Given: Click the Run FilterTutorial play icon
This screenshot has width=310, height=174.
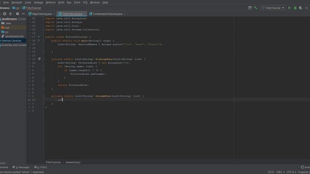Looking at the screenshot, I should tap(290, 8).
